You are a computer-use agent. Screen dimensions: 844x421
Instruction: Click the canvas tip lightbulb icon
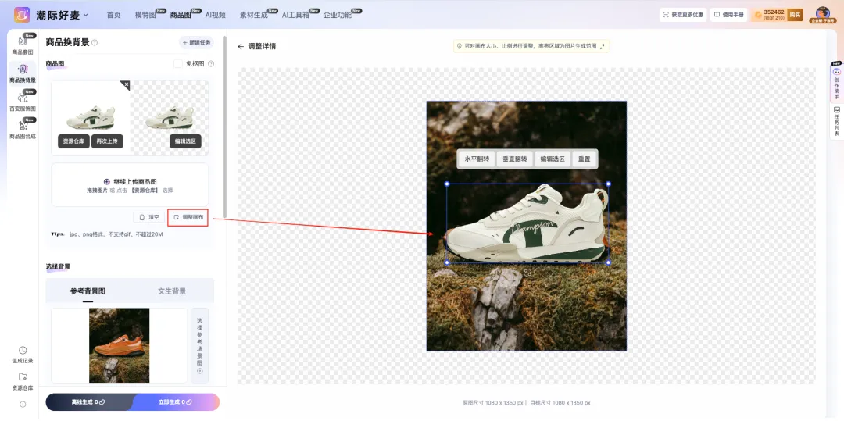point(460,46)
